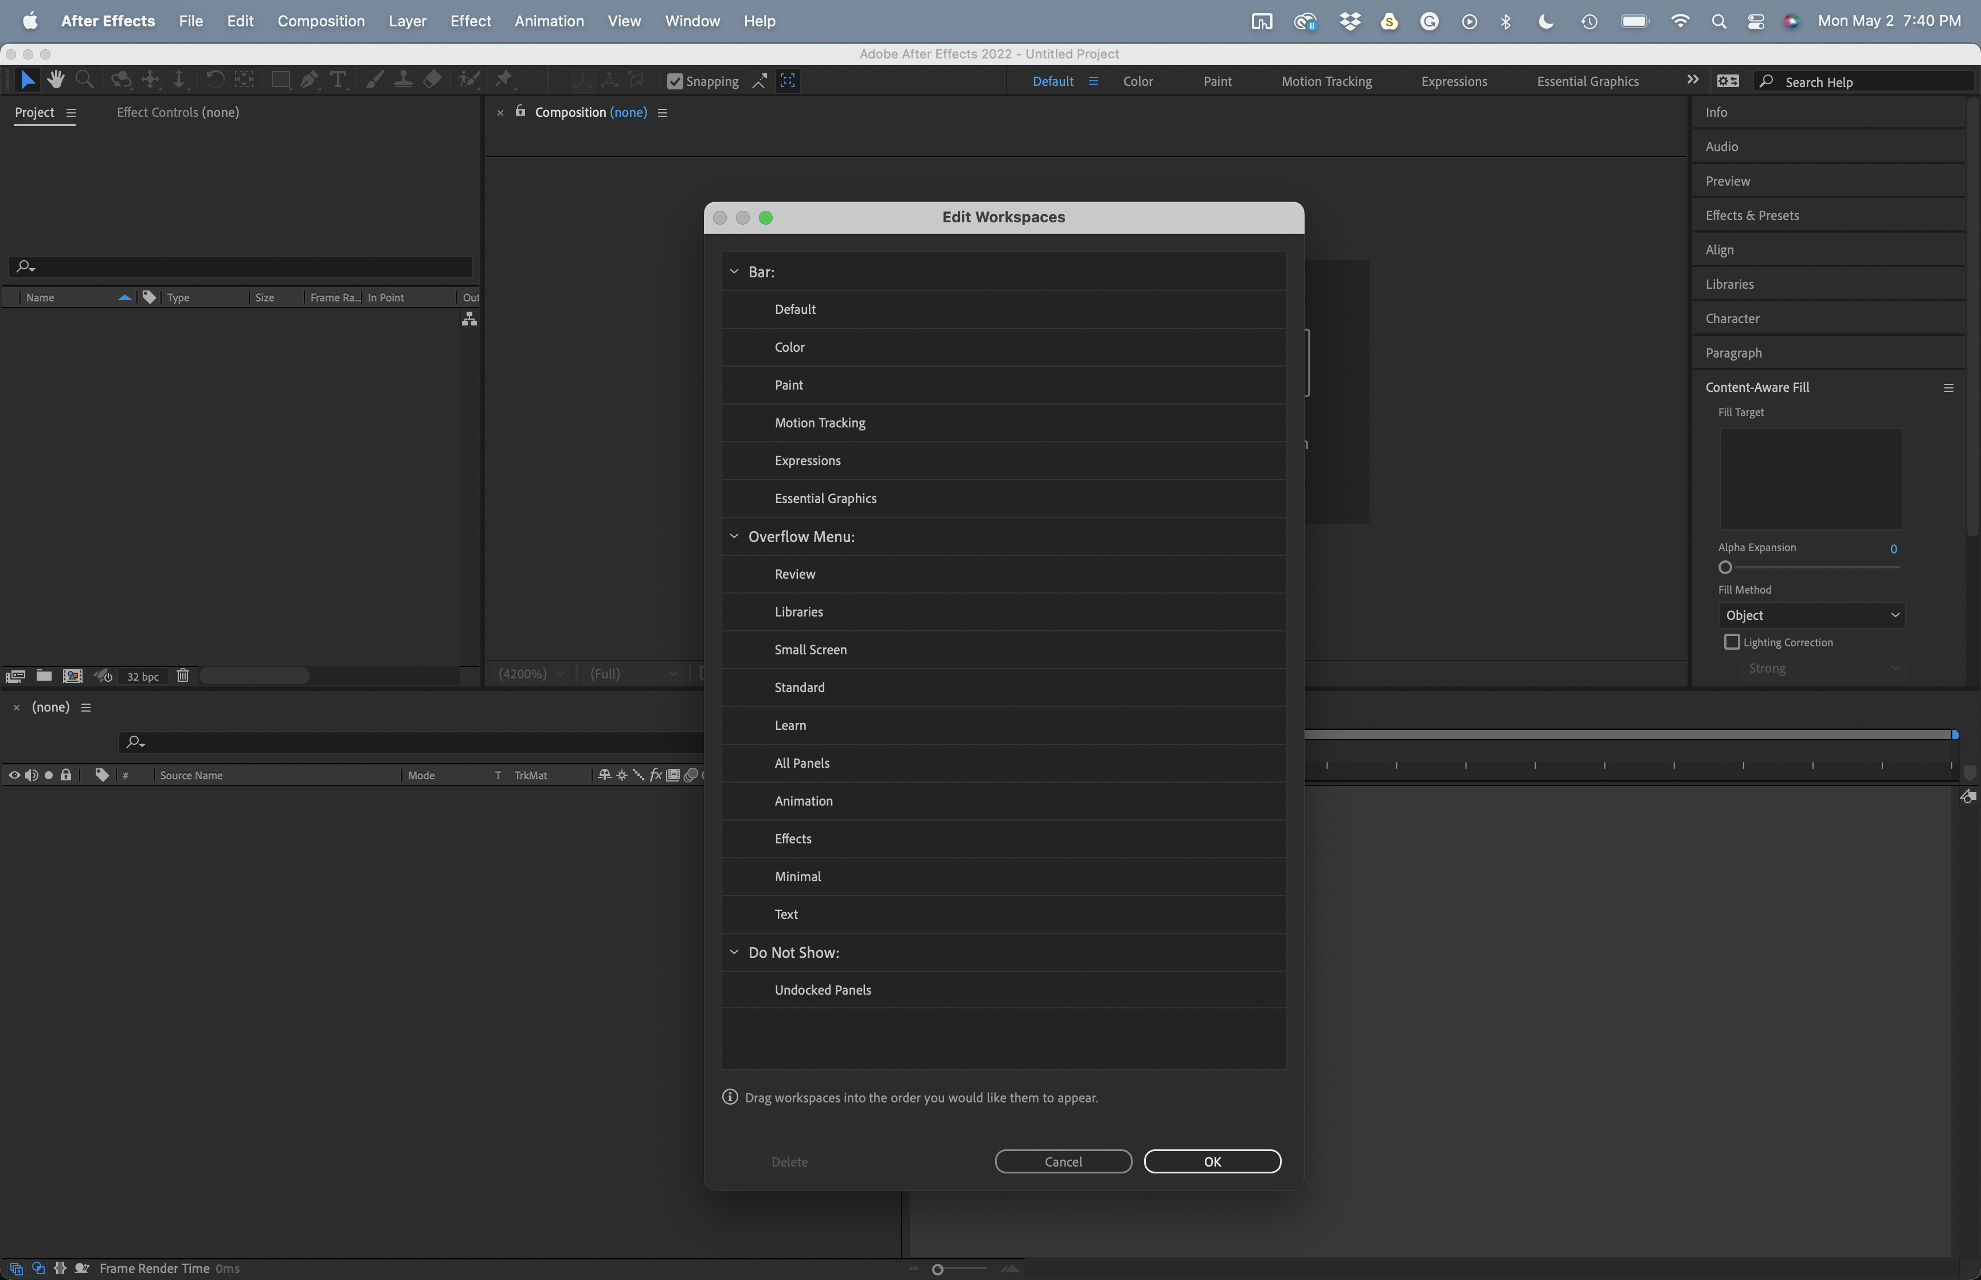Viewport: 1981px width, 1280px height.
Task: Select the Hand tool
Action: pyautogui.click(x=56, y=79)
